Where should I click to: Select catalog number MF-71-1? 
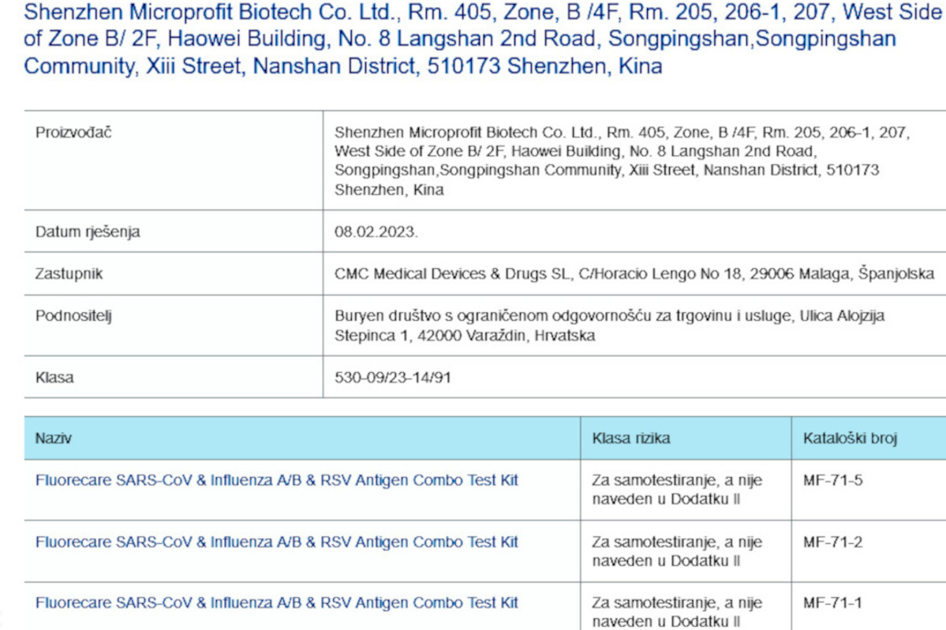click(x=832, y=603)
